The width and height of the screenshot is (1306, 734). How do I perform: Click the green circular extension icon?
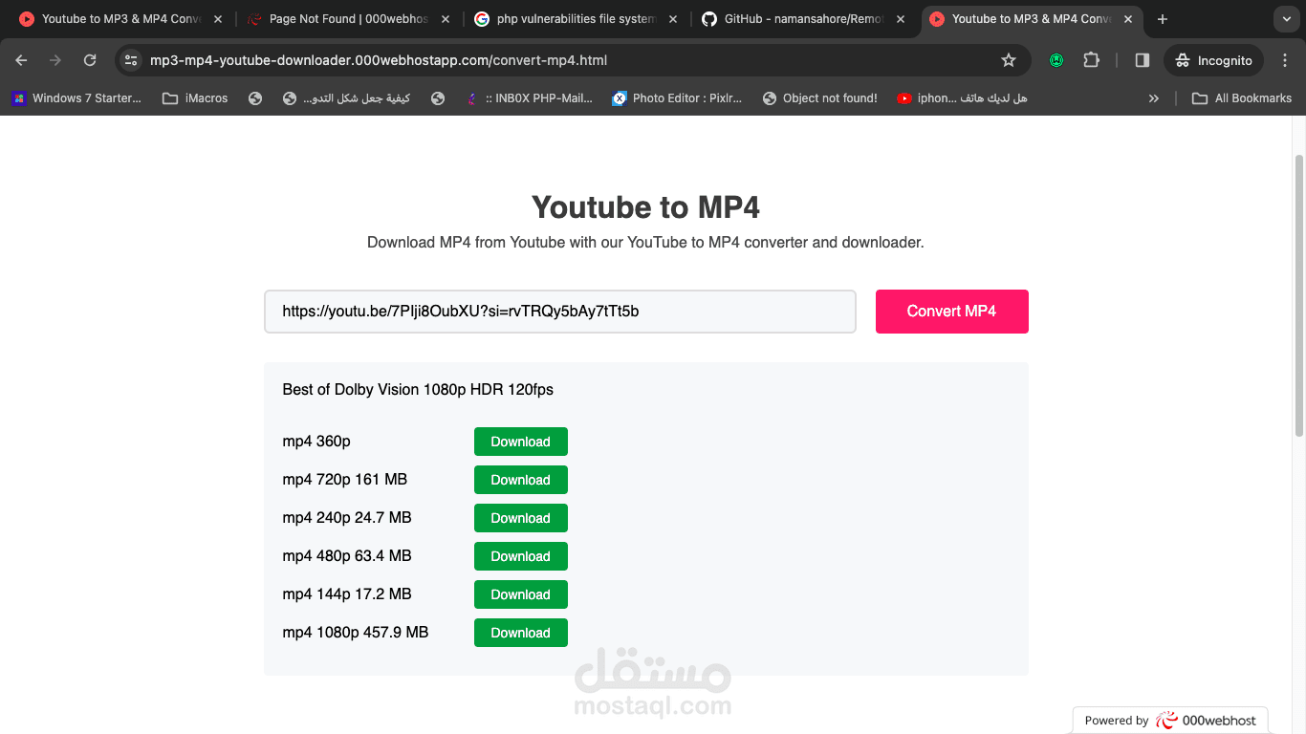[x=1056, y=60]
